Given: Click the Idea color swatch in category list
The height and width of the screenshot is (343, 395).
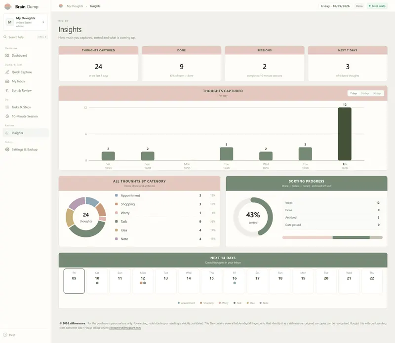Looking at the screenshot, I should click(x=117, y=230).
